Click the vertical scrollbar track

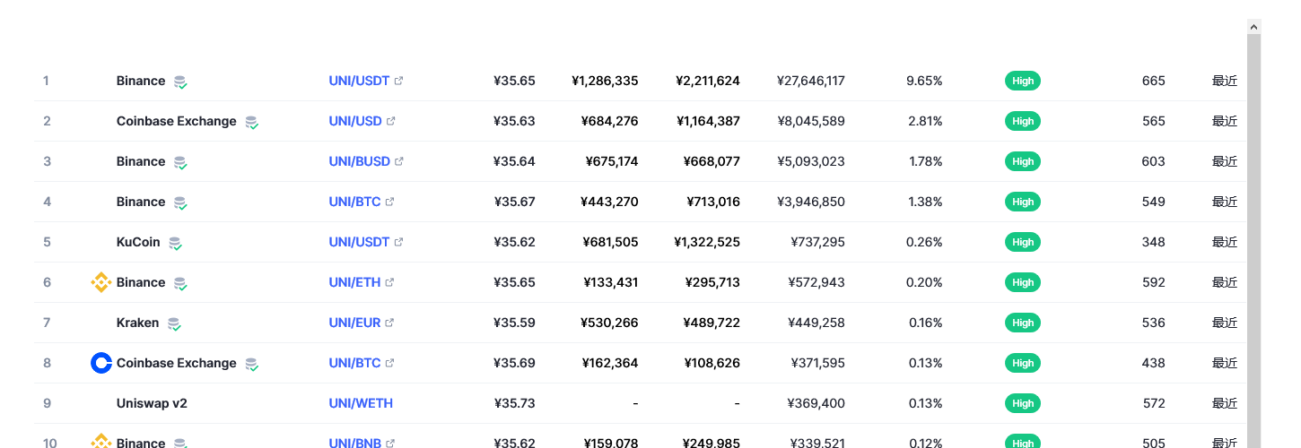point(1254,241)
